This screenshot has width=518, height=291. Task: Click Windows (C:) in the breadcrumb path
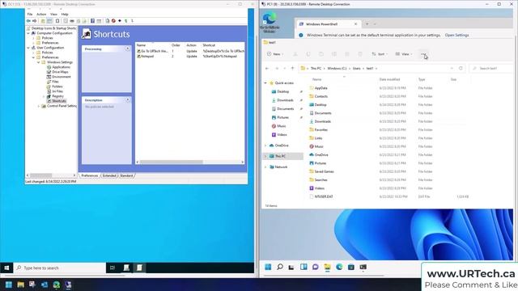(337, 68)
